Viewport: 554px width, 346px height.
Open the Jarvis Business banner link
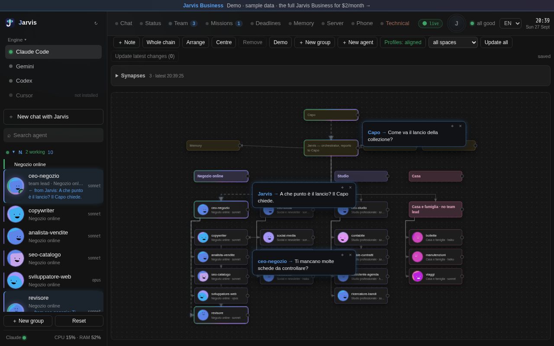coord(277,6)
